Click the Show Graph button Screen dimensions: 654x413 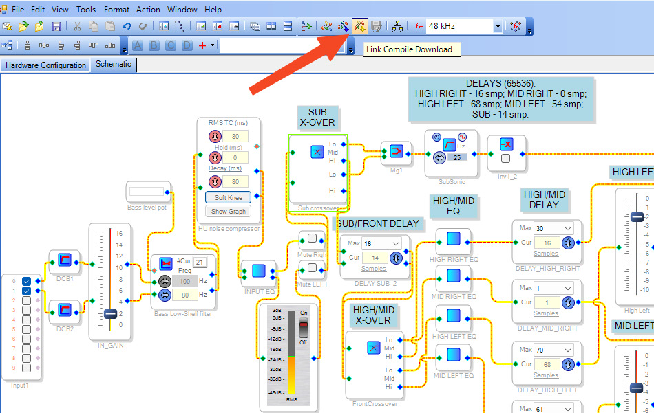click(228, 212)
